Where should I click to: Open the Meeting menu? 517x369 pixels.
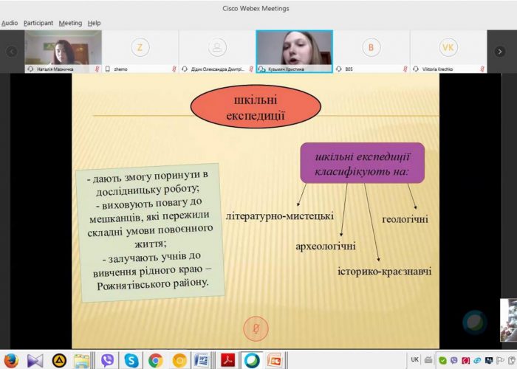click(70, 23)
